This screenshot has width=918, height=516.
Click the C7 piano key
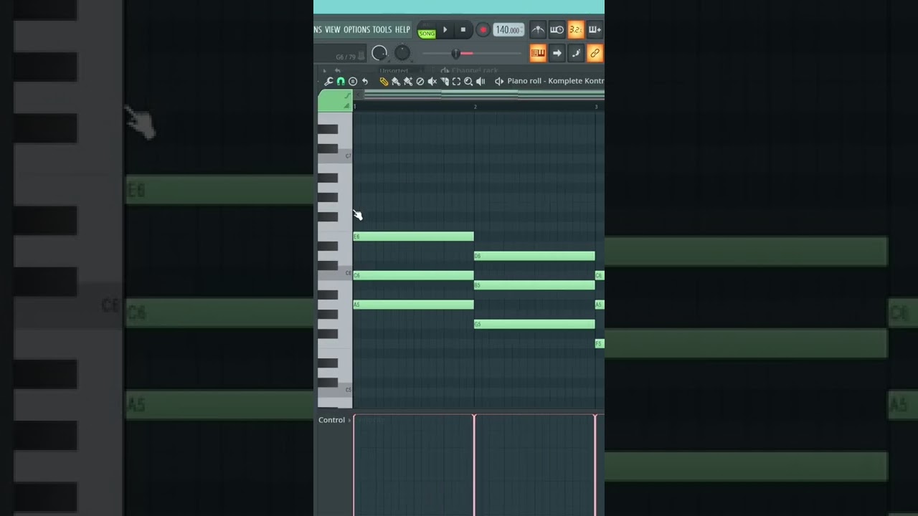tap(335, 156)
